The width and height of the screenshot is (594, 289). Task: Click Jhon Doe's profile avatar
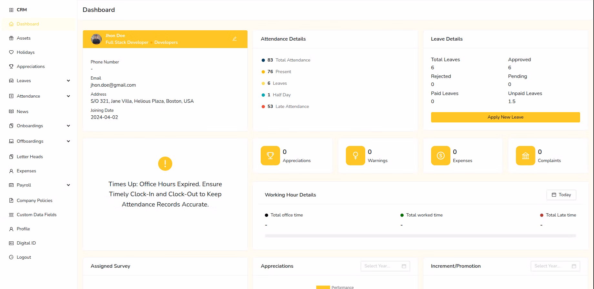(96, 39)
